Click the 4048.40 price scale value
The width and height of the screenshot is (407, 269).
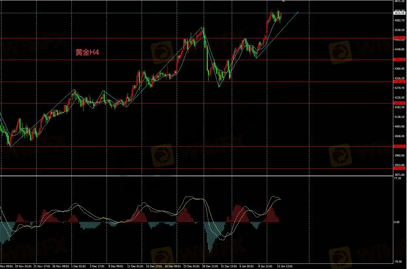(399, 136)
